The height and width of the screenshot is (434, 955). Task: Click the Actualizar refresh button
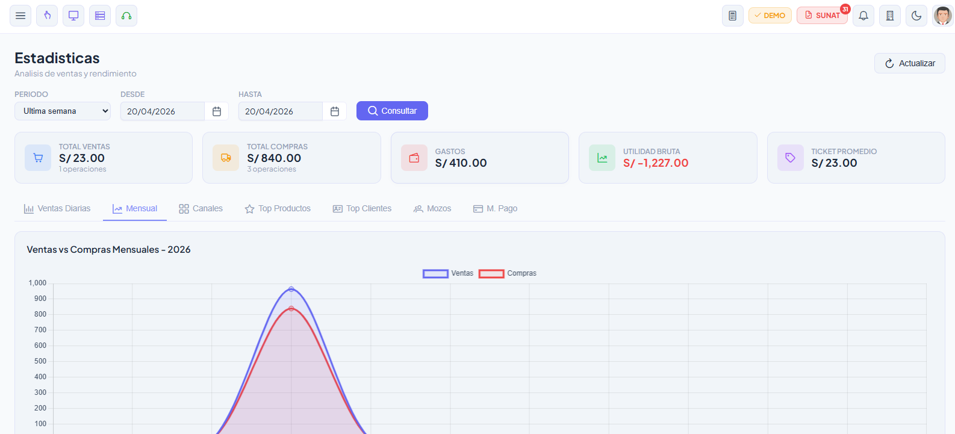point(910,63)
